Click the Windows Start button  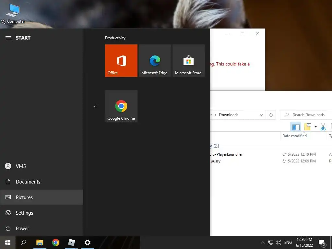coord(8,243)
